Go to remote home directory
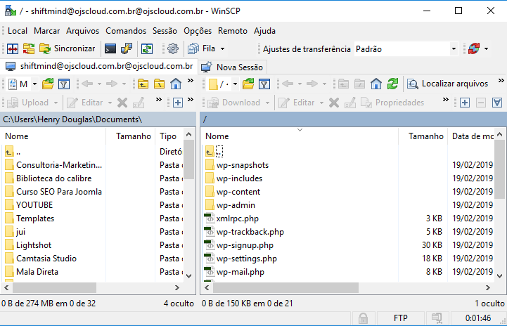Image resolution: width=507 pixels, height=326 pixels. [377, 84]
